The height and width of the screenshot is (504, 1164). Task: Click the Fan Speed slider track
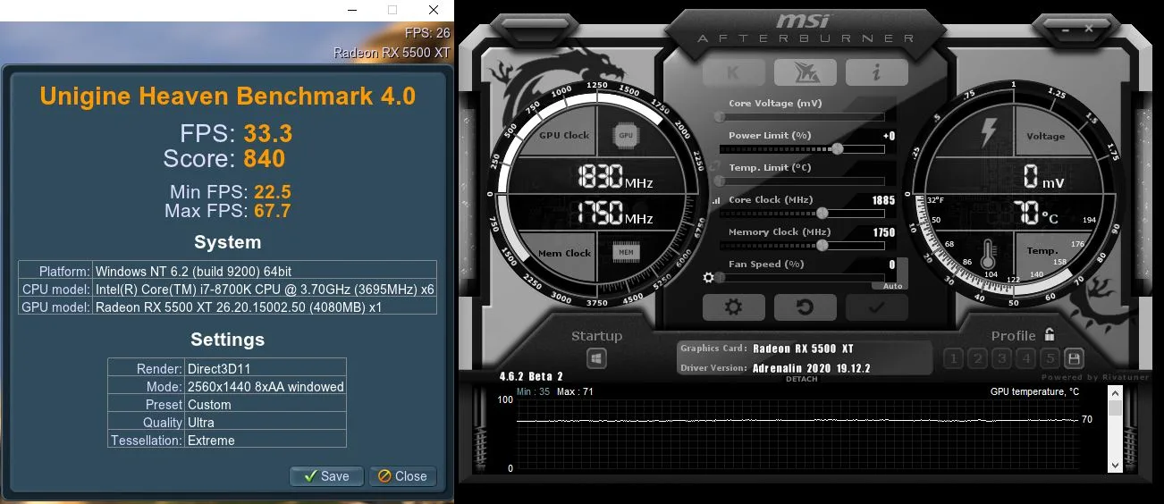(800, 278)
